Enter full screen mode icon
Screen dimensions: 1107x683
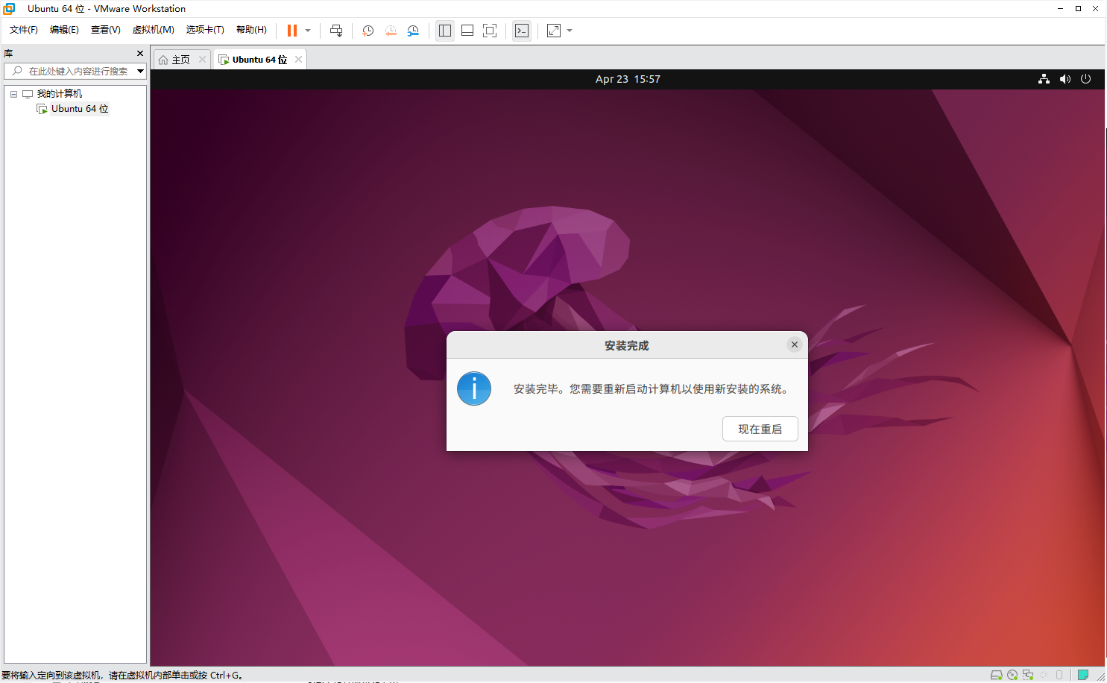[490, 31]
